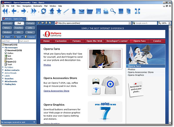
Task: Show the Info panel
Action: pyautogui.click(x=19, y=32)
